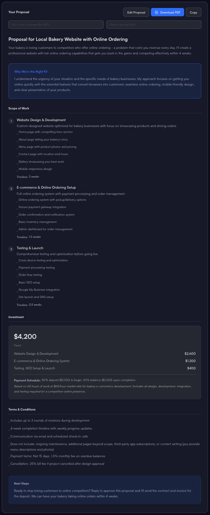Select the Why We're the Right Fit heading

(x=31, y=72)
